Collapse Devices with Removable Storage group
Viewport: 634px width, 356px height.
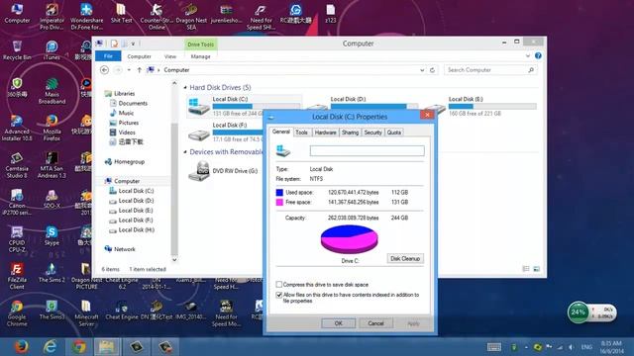(x=185, y=152)
